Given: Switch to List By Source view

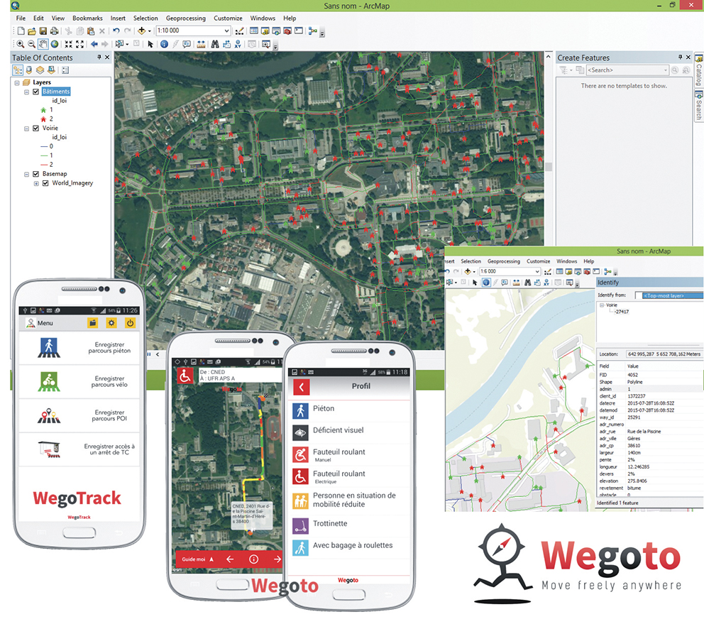Looking at the screenshot, I should click(28, 70).
